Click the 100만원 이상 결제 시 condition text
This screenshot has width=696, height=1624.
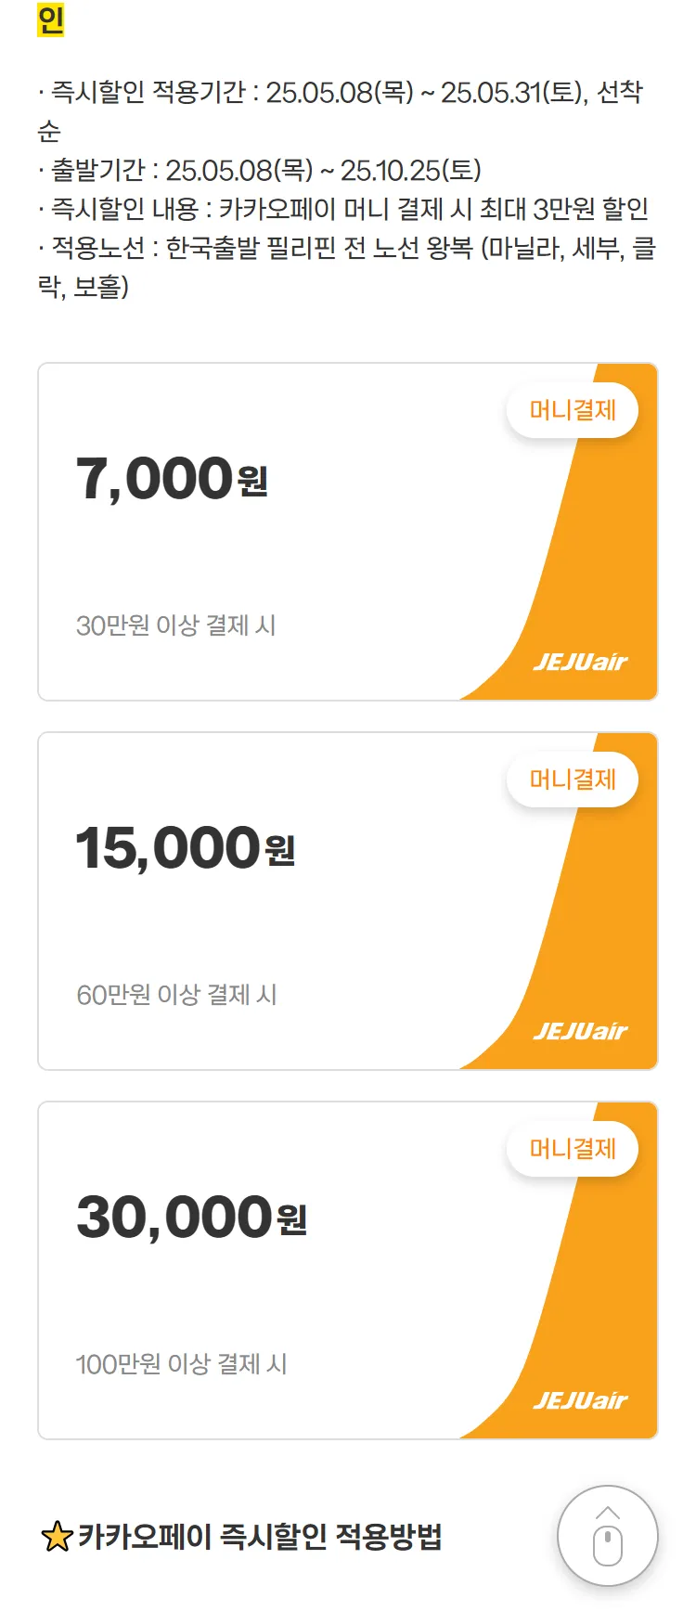point(182,1364)
